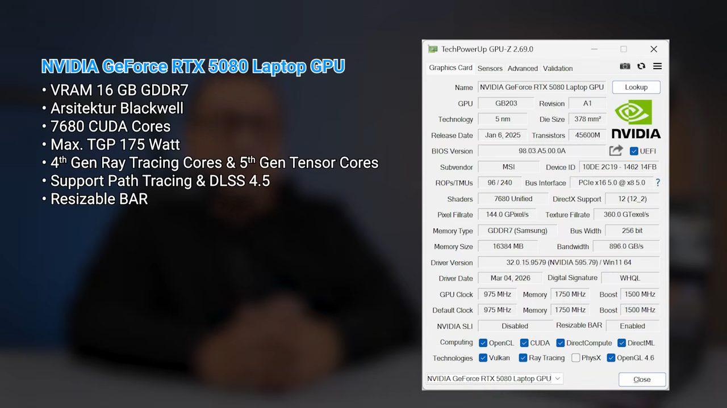Click the NVIDIA SLI field Disabled

[515, 326]
